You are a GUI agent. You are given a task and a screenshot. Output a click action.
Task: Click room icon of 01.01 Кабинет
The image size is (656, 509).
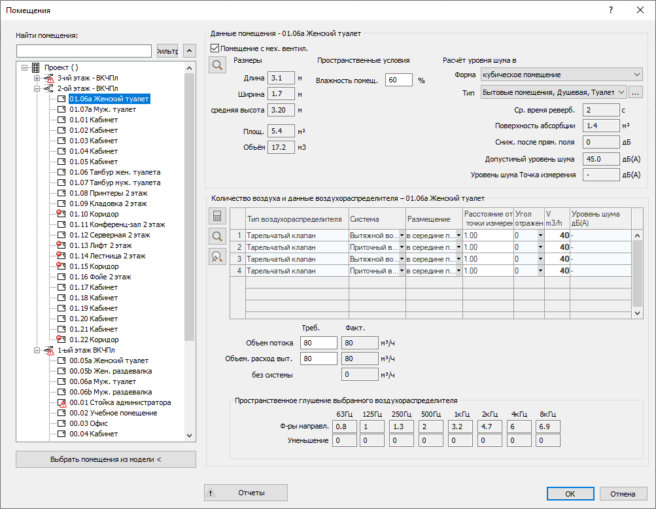point(61,120)
